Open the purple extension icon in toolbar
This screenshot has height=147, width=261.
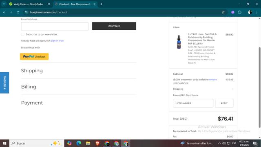tap(233, 12)
